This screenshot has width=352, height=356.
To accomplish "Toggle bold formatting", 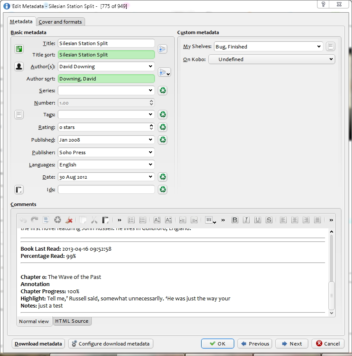I will click(235, 220).
